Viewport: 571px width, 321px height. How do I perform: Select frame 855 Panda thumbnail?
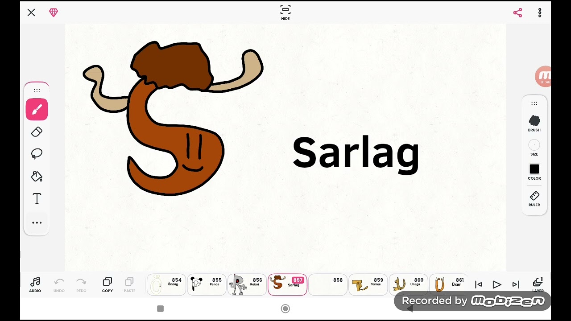pyautogui.click(x=207, y=284)
